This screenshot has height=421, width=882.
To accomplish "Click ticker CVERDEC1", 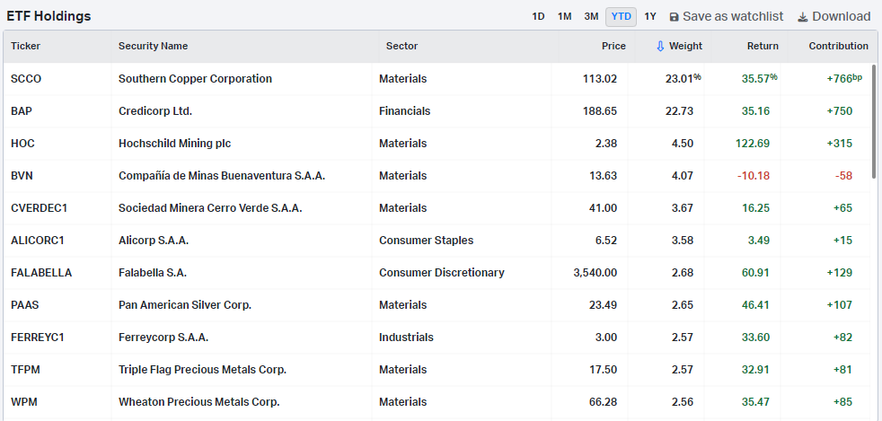I will click(40, 208).
